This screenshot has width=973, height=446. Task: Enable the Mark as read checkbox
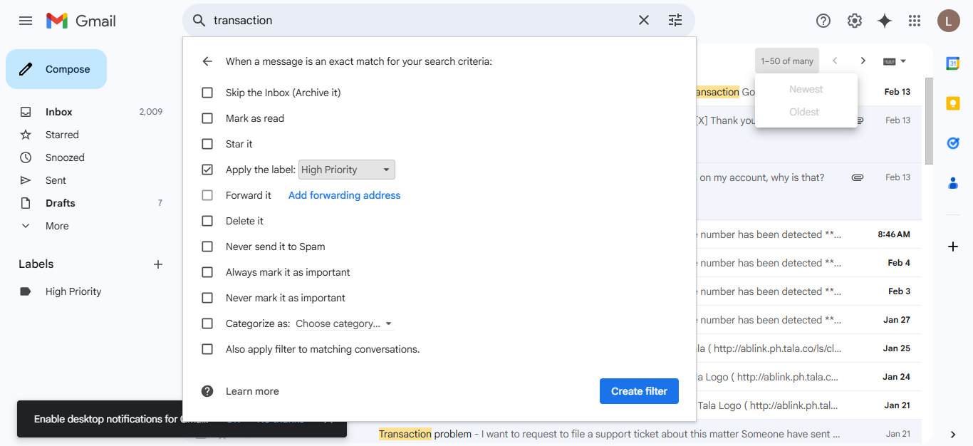coord(207,118)
